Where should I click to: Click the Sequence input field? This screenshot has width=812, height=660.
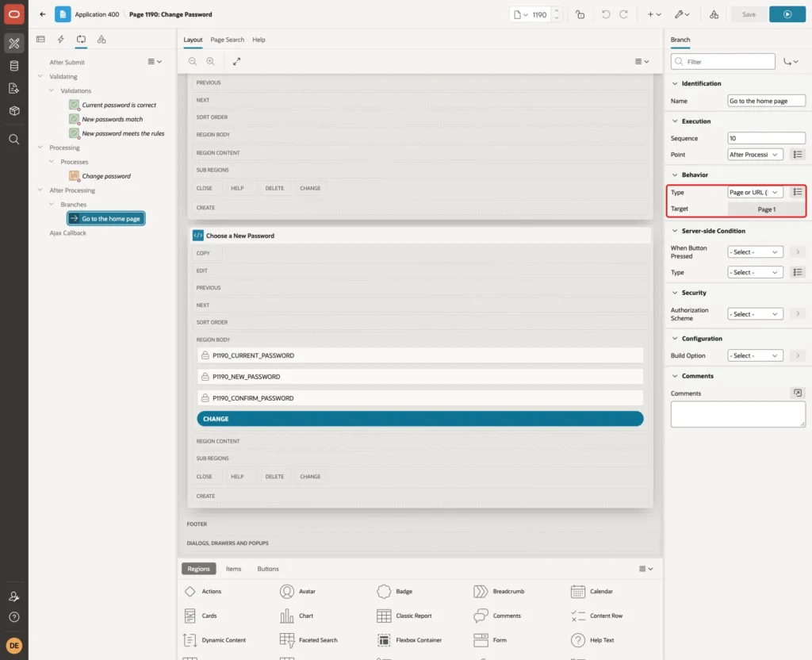(767, 138)
